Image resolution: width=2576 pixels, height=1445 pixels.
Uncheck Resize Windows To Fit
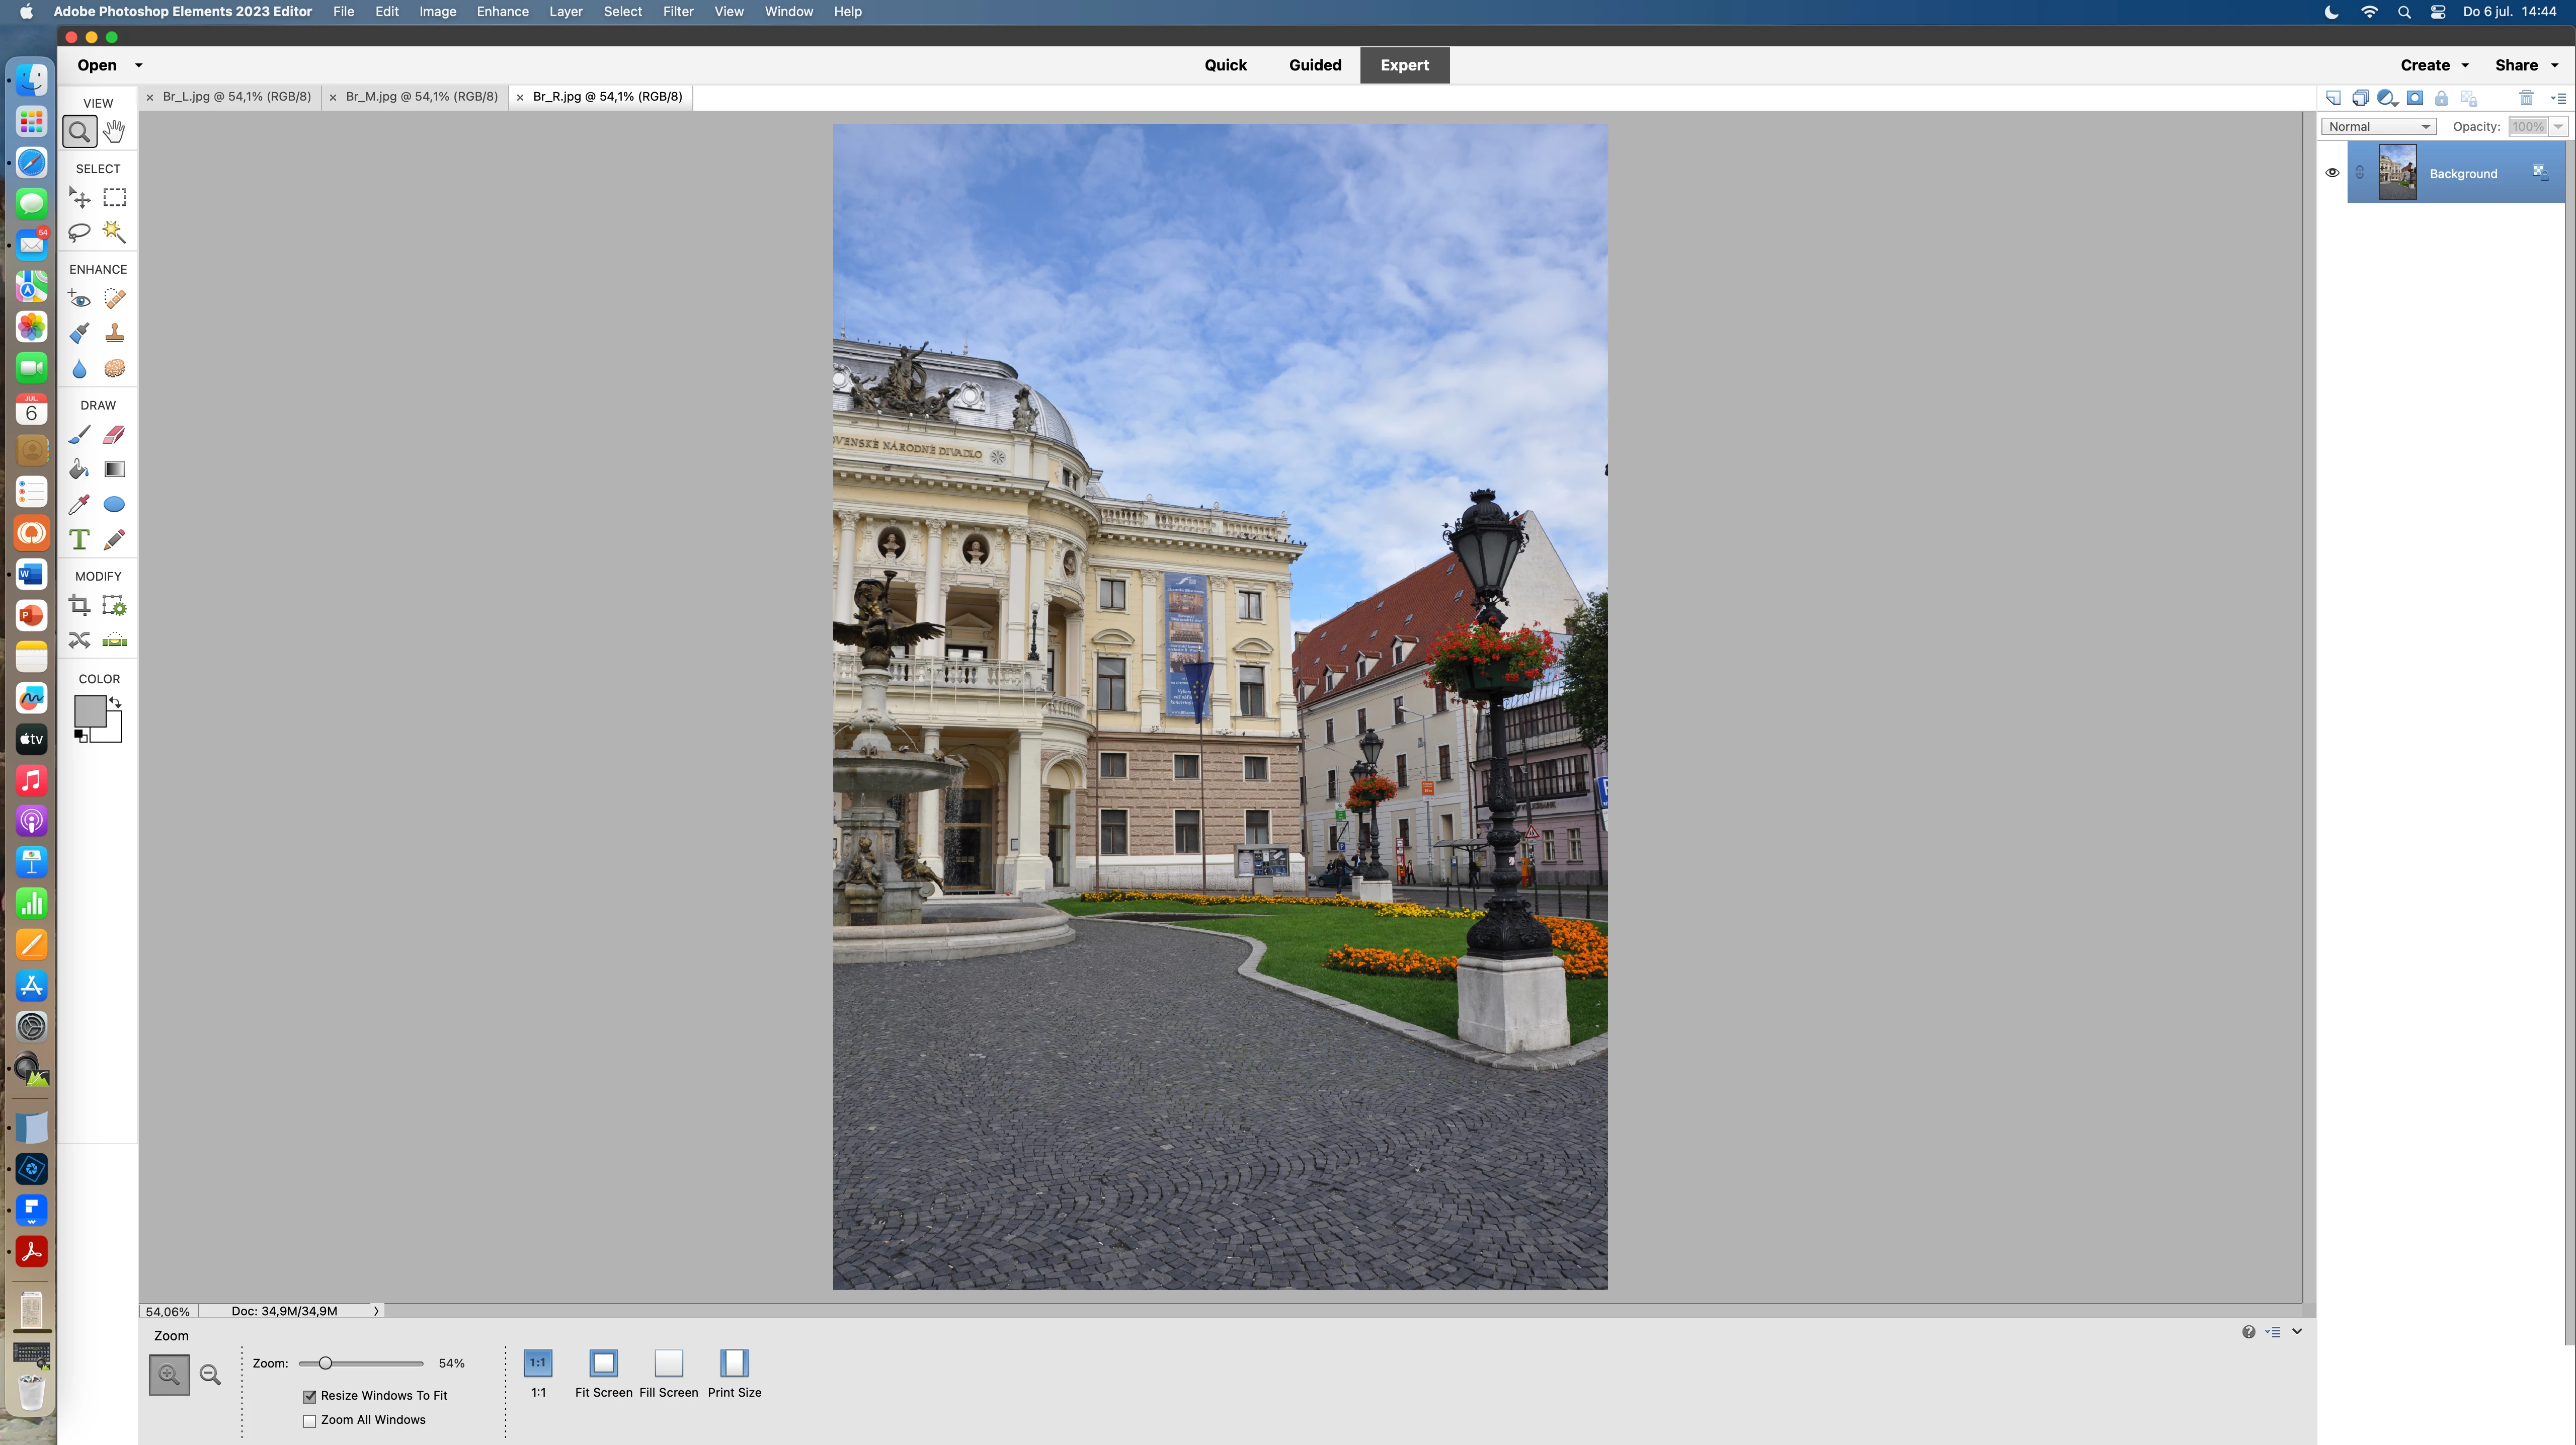point(310,1396)
